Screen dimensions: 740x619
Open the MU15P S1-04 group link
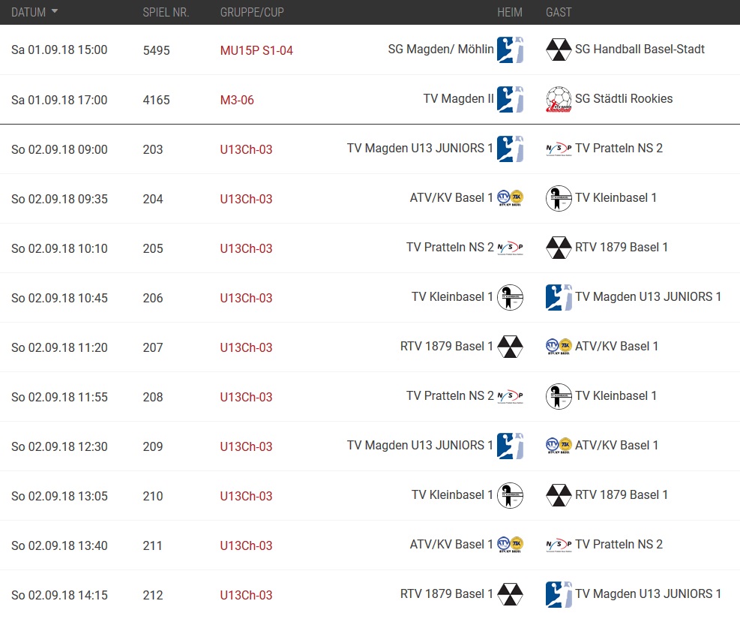coord(256,50)
